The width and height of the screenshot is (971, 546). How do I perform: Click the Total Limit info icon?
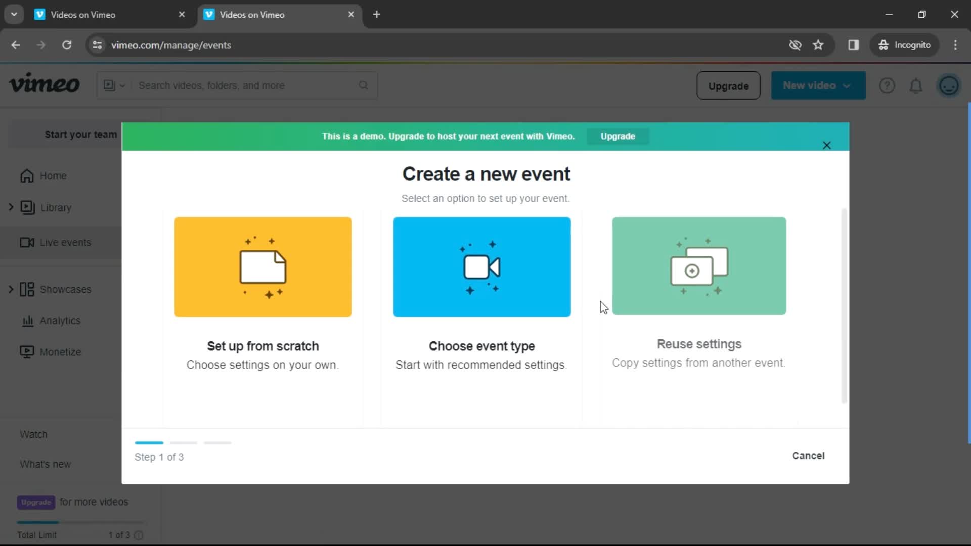pyautogui.click(x=139, y=535)
